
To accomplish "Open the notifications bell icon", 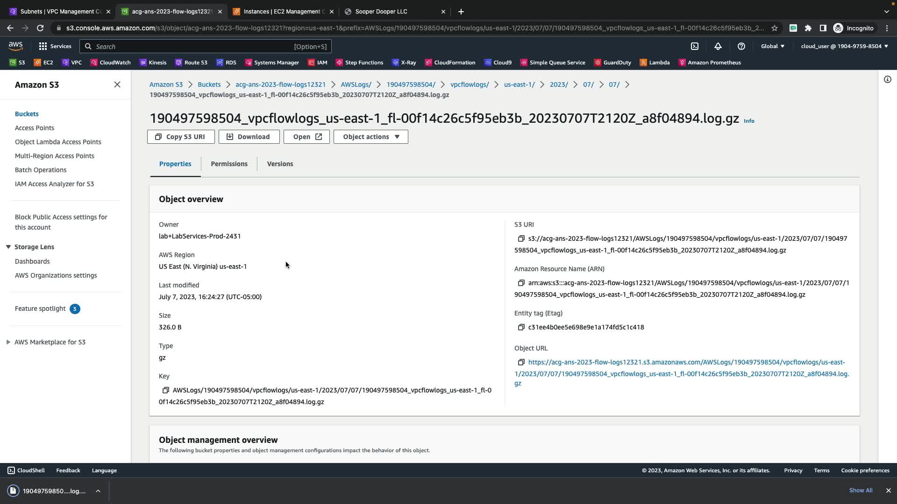I will tap(718, 46).
